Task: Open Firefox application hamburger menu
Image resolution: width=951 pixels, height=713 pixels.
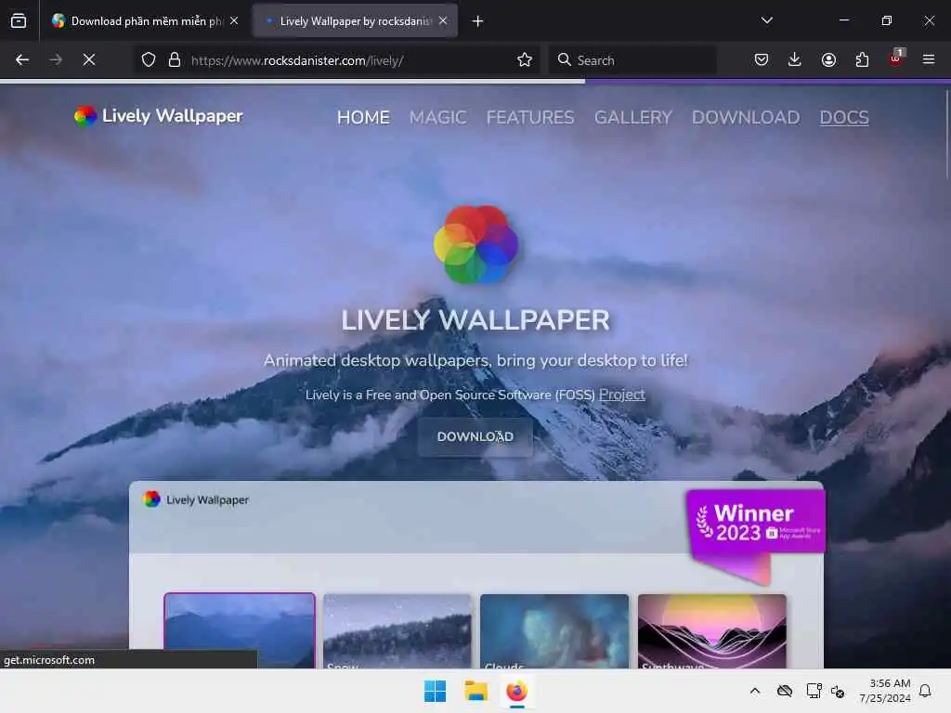Action: point(929,59)
